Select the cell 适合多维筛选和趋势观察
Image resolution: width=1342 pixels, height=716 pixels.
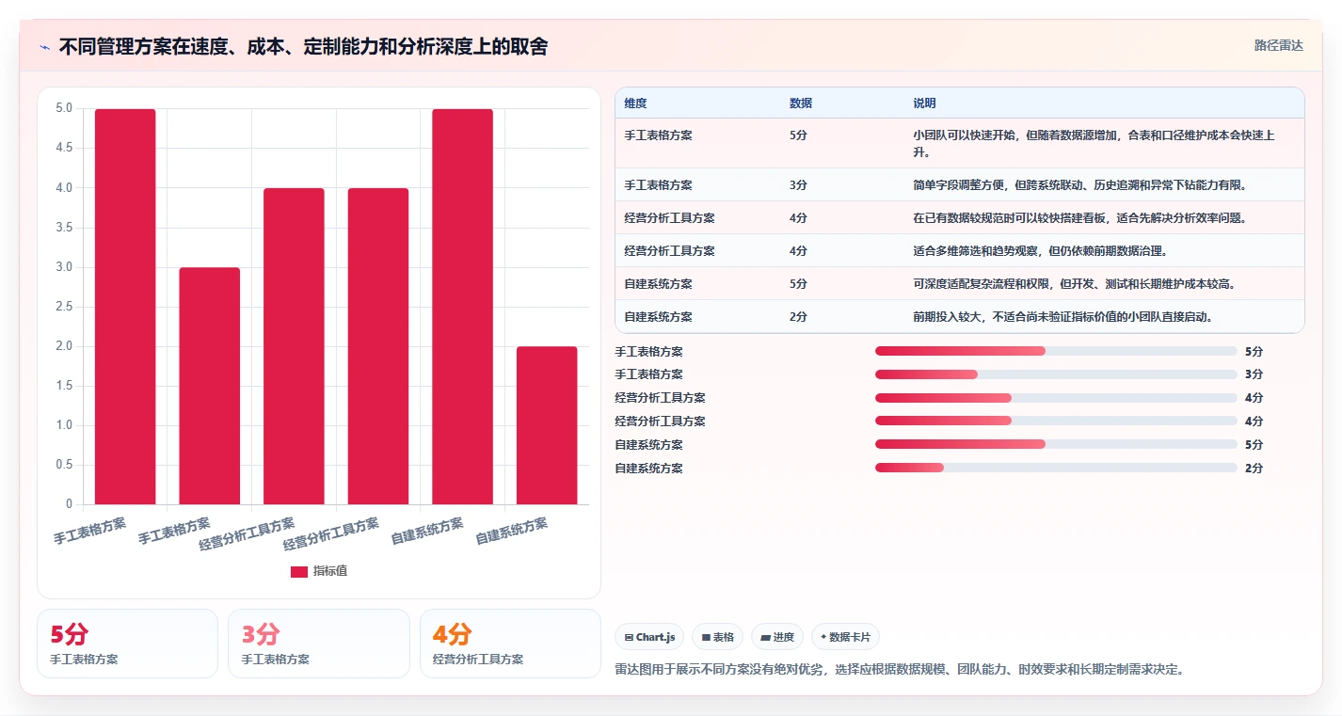[x=1103, y=250]
